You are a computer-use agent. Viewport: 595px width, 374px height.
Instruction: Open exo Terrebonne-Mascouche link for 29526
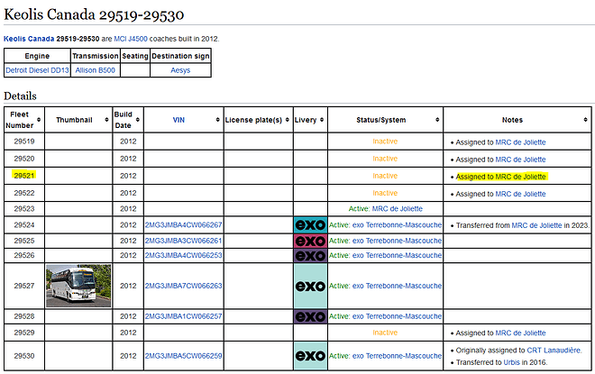(x=397, y=255)
